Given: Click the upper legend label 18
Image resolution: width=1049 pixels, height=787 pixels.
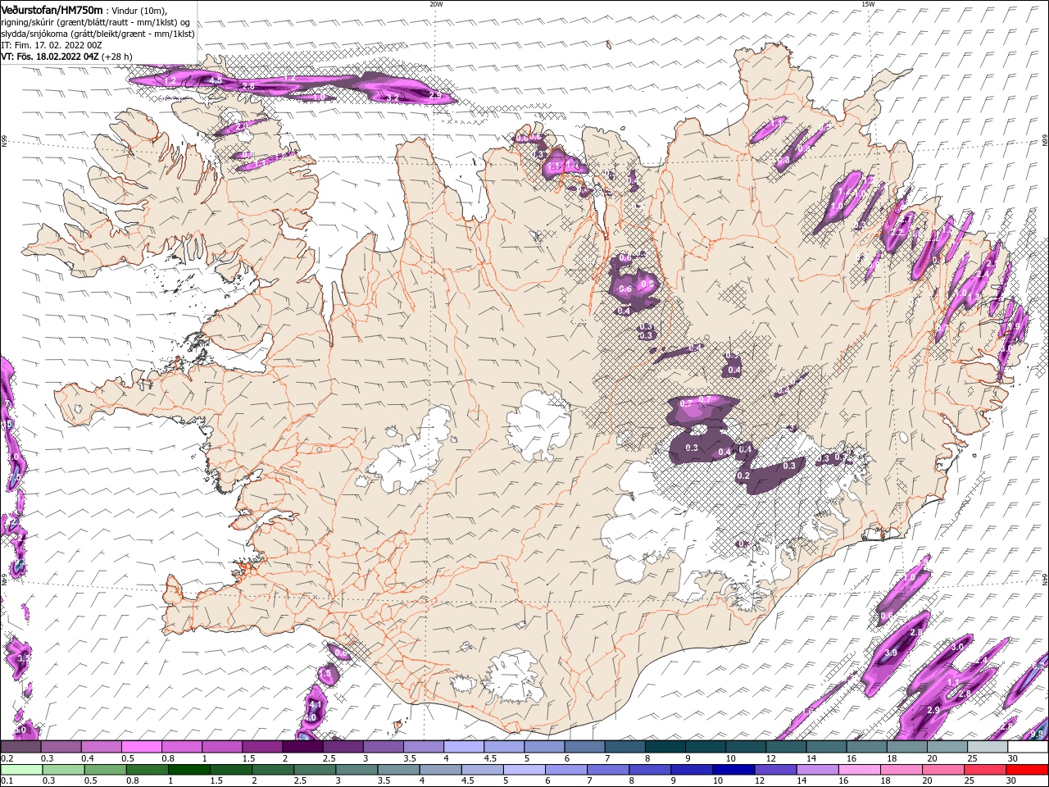Looking at the screenshot, I should tap(892, 758).
